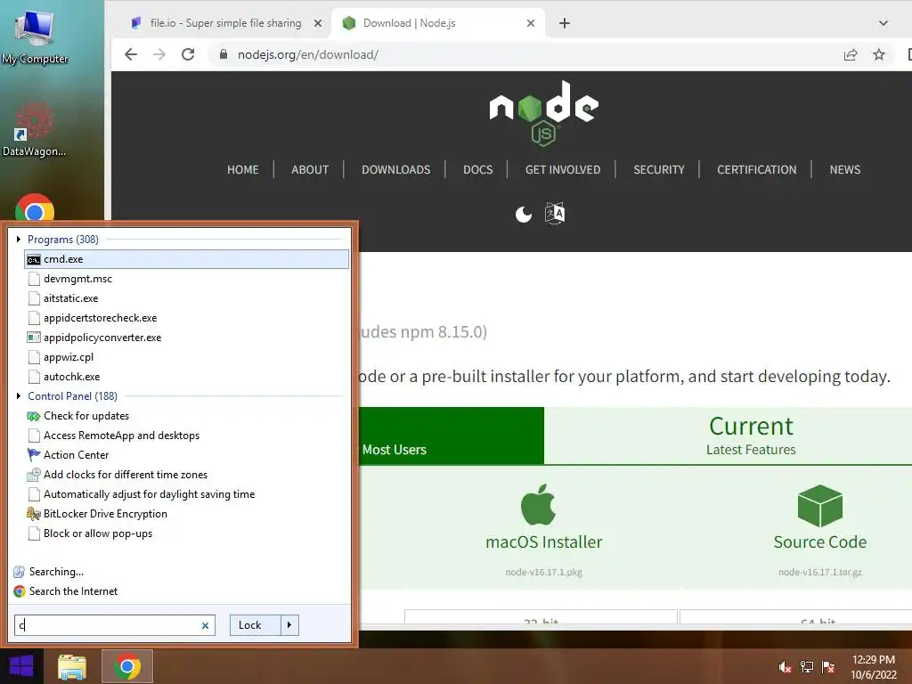Open Chrome tab search dropdown
Screen dimensions: 912x684
883,23
